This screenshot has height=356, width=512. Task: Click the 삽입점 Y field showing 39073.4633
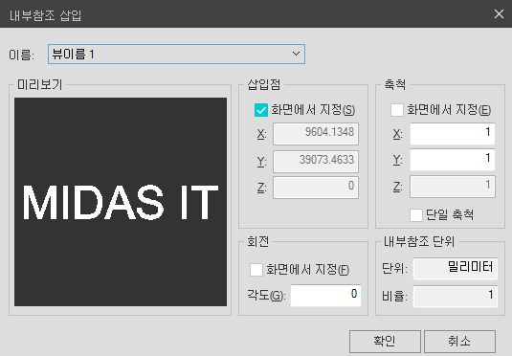[x=316, y=162]
